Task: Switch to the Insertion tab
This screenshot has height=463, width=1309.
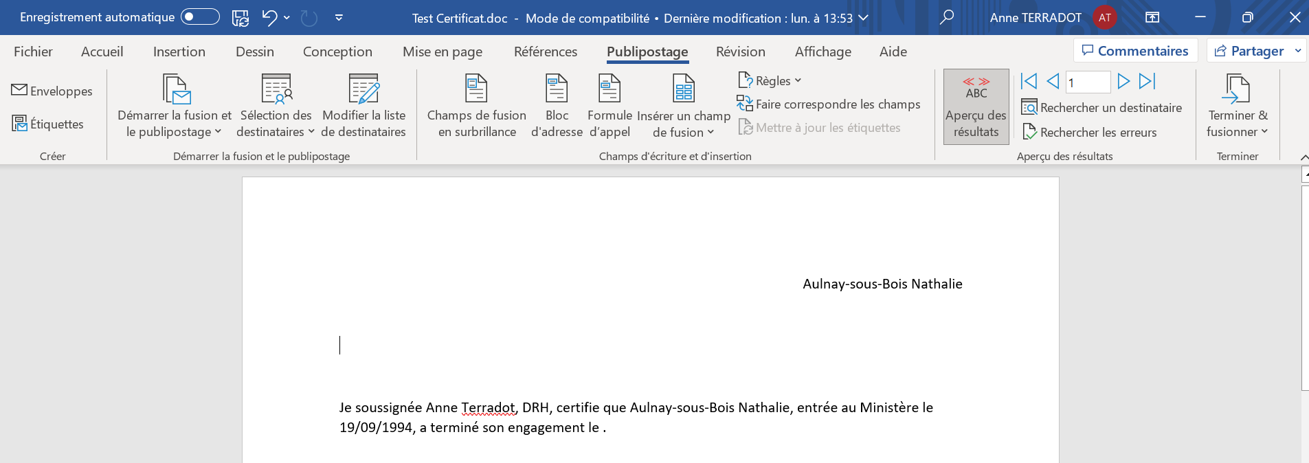Action: (x=179, y=52)
